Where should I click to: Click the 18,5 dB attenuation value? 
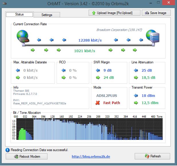pos(148,77)
